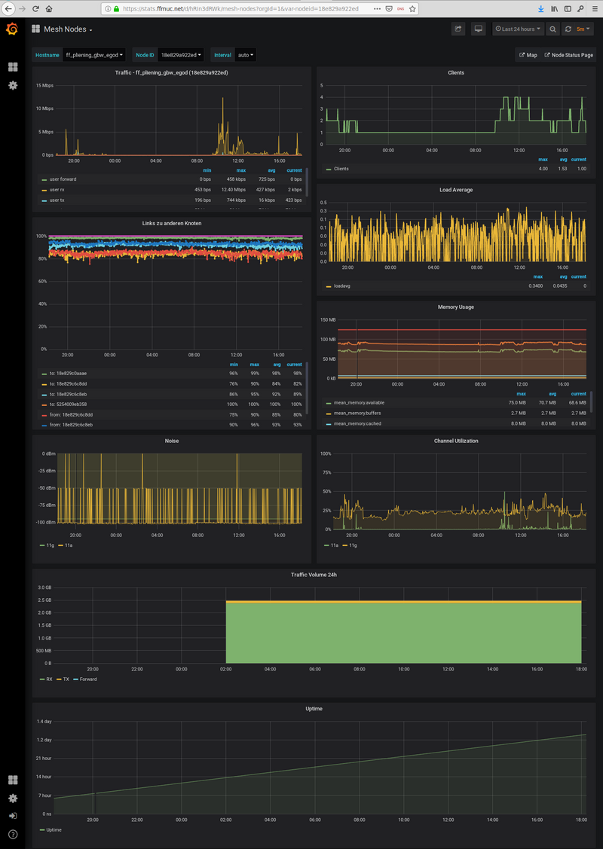Click the zoom out magnifier icon
This screenshot has height=849, width=603.
click(552, 28)
